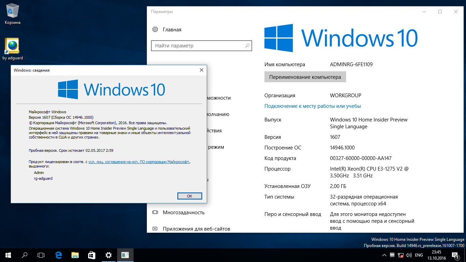Screen dimensions: 466x262
Task: Maximize the Параметры window
Action: [440, 12]
